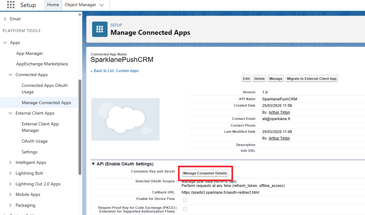Click Migrate to External Client App
The height and width of the screenshot is (215, 365).
click(312, 79)
